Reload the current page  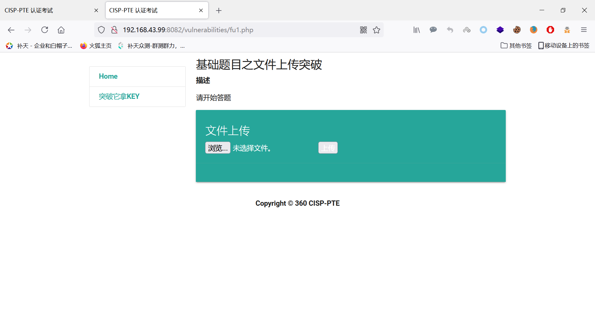(45, 30)
